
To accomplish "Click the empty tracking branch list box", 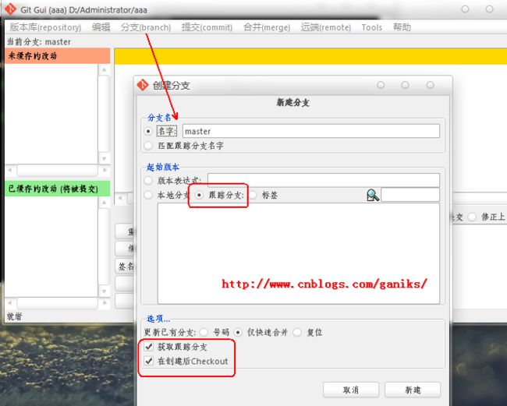I will [299, 253].
